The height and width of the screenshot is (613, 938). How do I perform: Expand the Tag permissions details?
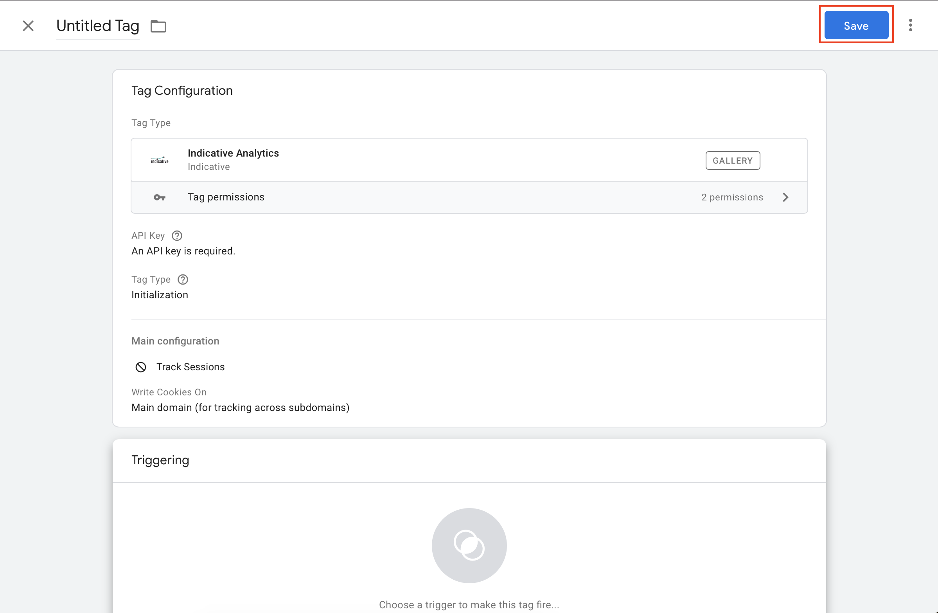tap(785, 197)
